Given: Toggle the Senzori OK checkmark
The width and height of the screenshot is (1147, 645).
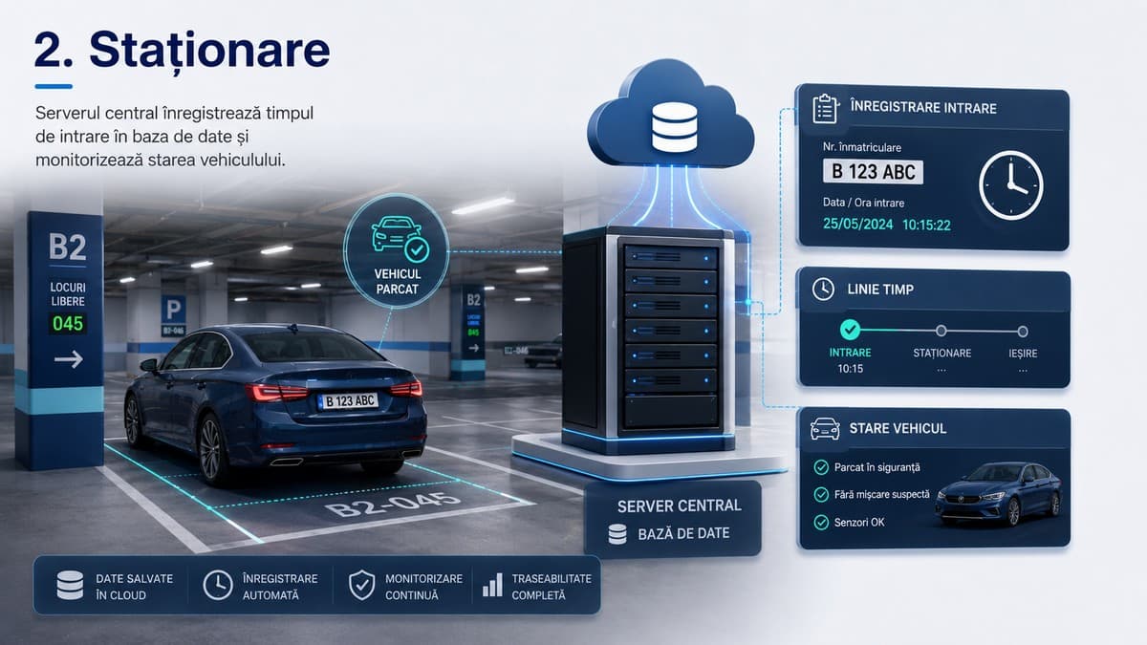Looking at the screenshot, I should coord(820,522).
